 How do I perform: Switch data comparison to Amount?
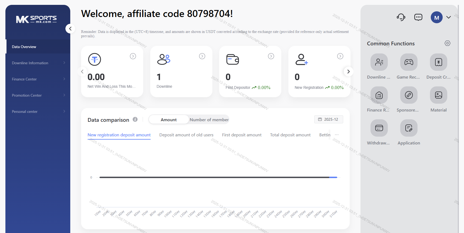point(169,120)
